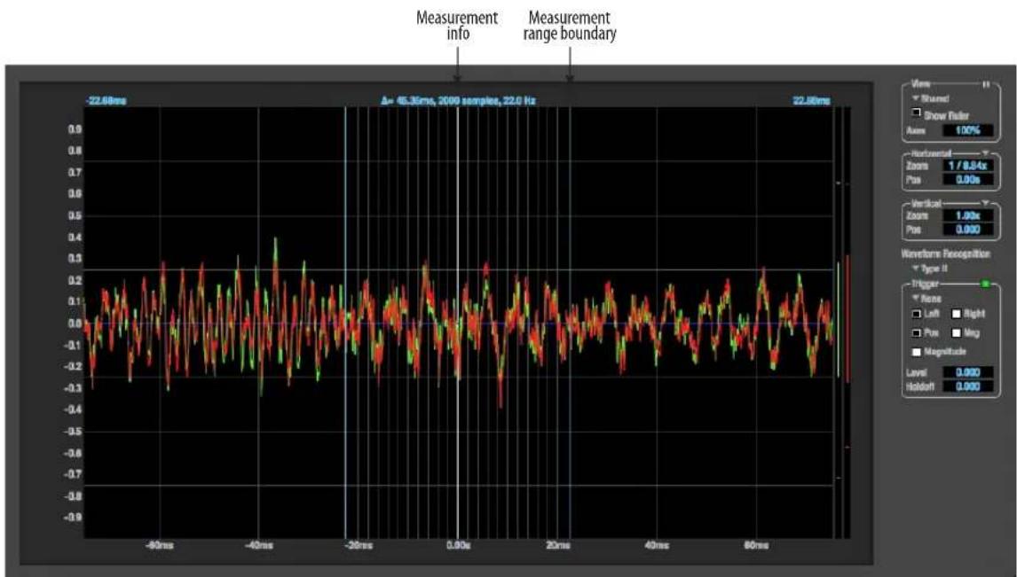The width and height of the screenshot is (1017, 577).
Task: Click the 22.68ms readout at top right
Action: [811, 101]
